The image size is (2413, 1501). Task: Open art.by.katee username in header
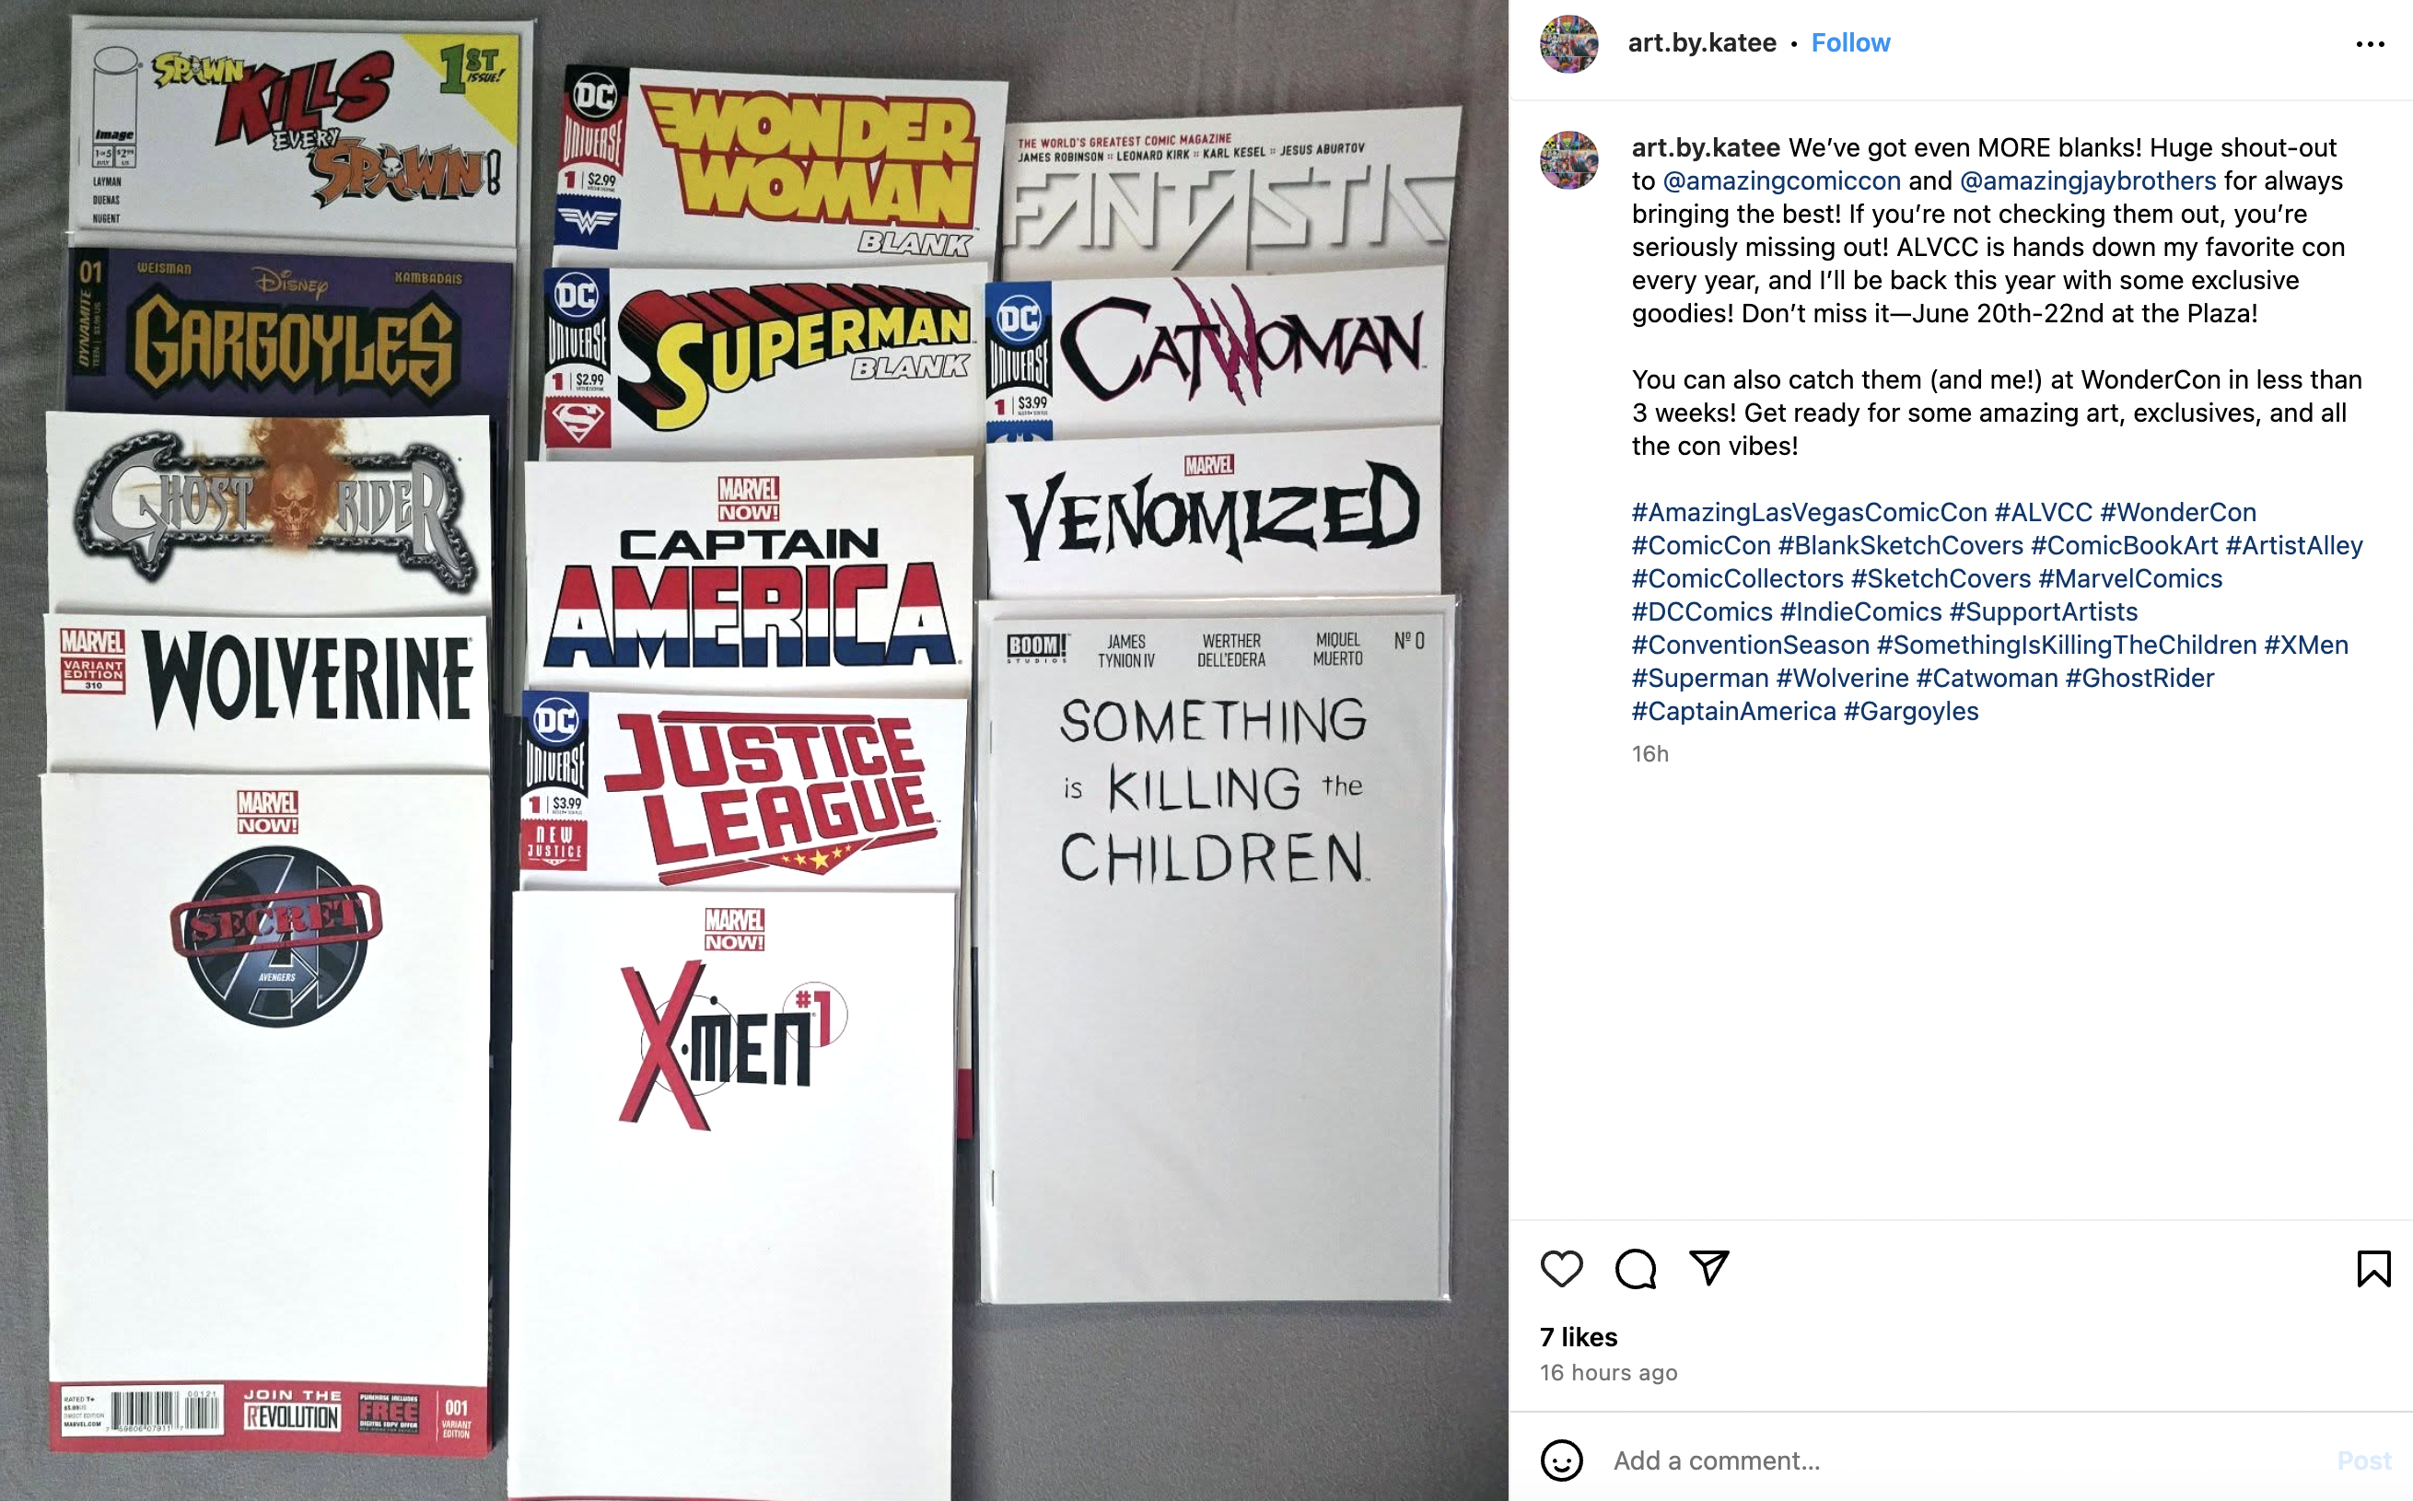tap(1701, 42)
